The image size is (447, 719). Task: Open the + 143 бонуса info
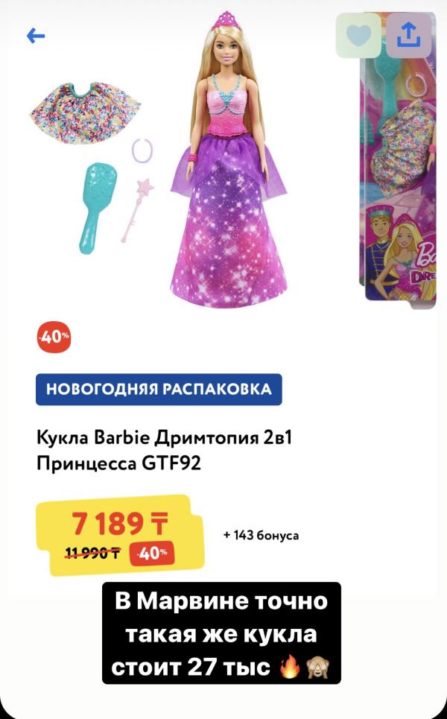(x=261, y=535)
